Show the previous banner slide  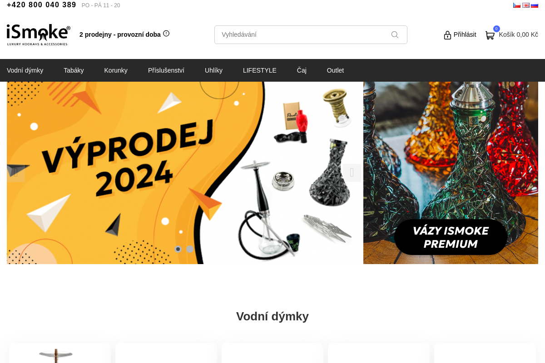coord(16,173)
